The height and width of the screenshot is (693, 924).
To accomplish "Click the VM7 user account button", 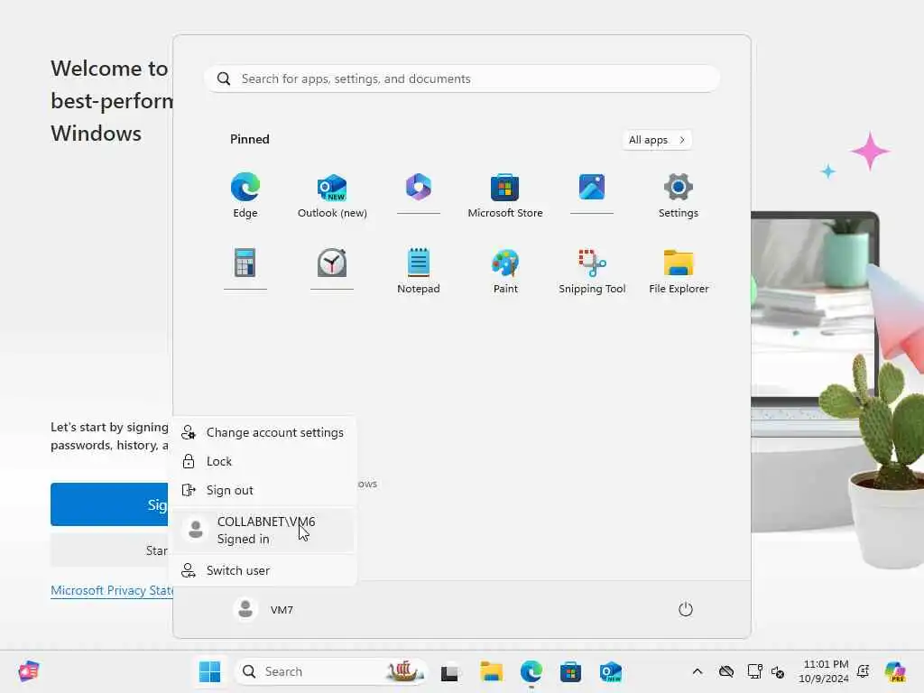I will [263, 609].
